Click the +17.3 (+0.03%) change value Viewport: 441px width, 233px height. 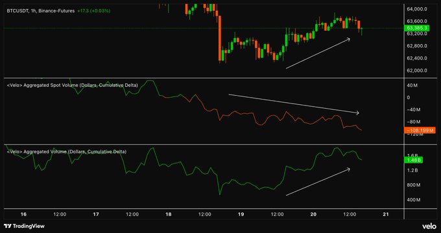[x=93, y=11]
